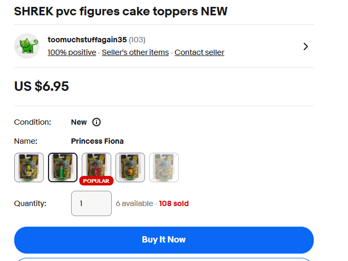
Task: Click the outlined button below Buy It Now
Action: point(164,259)
